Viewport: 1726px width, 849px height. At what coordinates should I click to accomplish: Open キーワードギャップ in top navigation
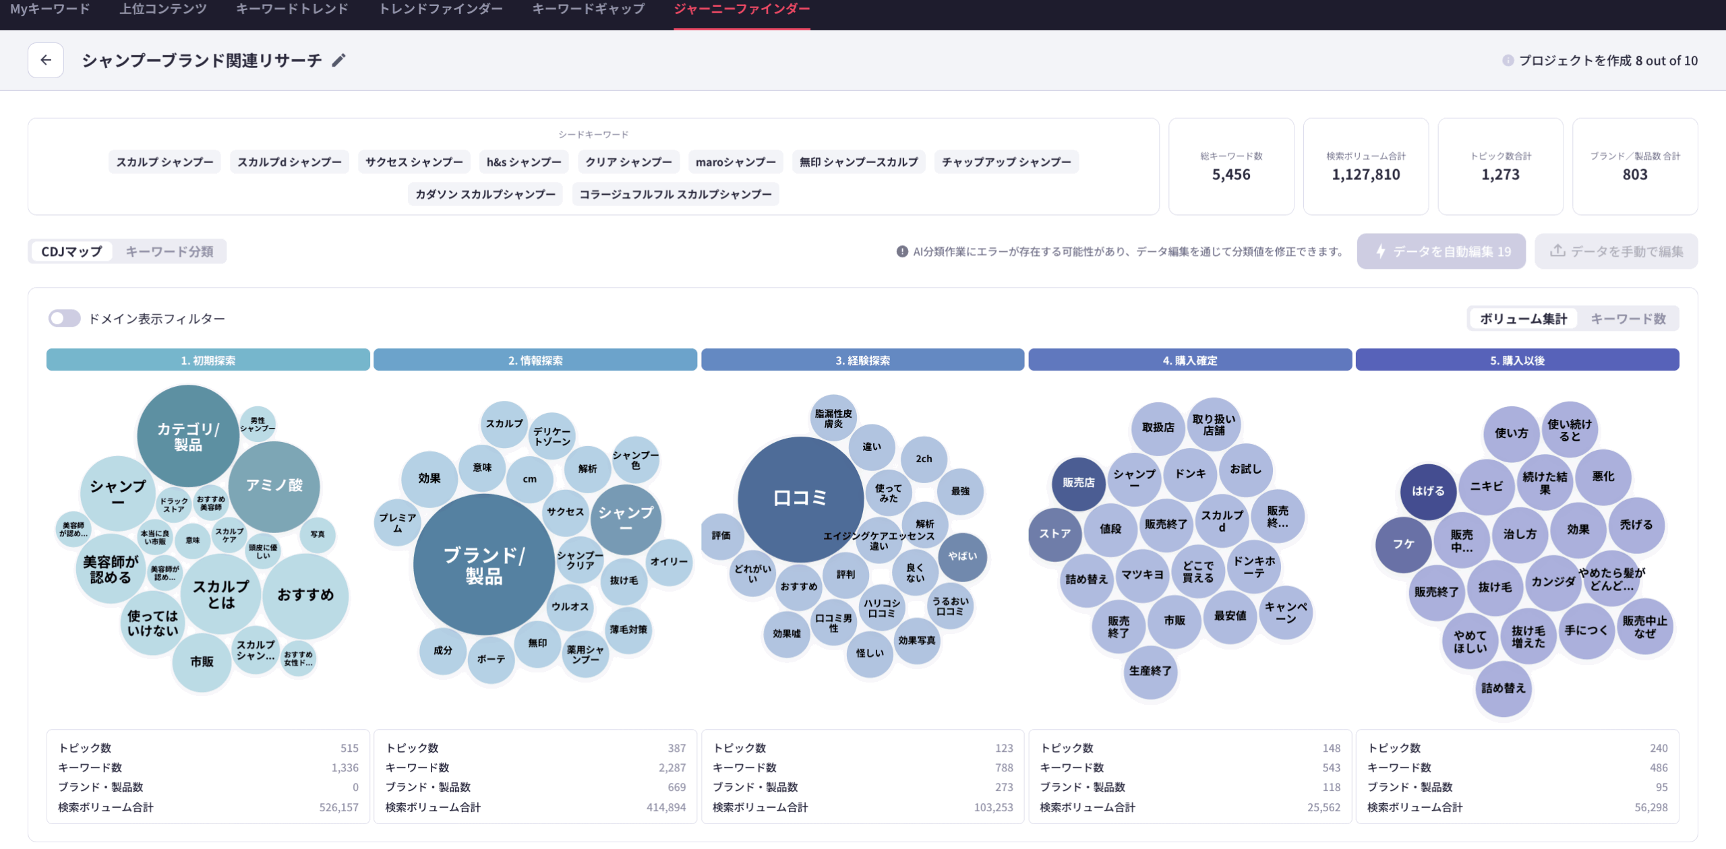[x=588, y=9]
